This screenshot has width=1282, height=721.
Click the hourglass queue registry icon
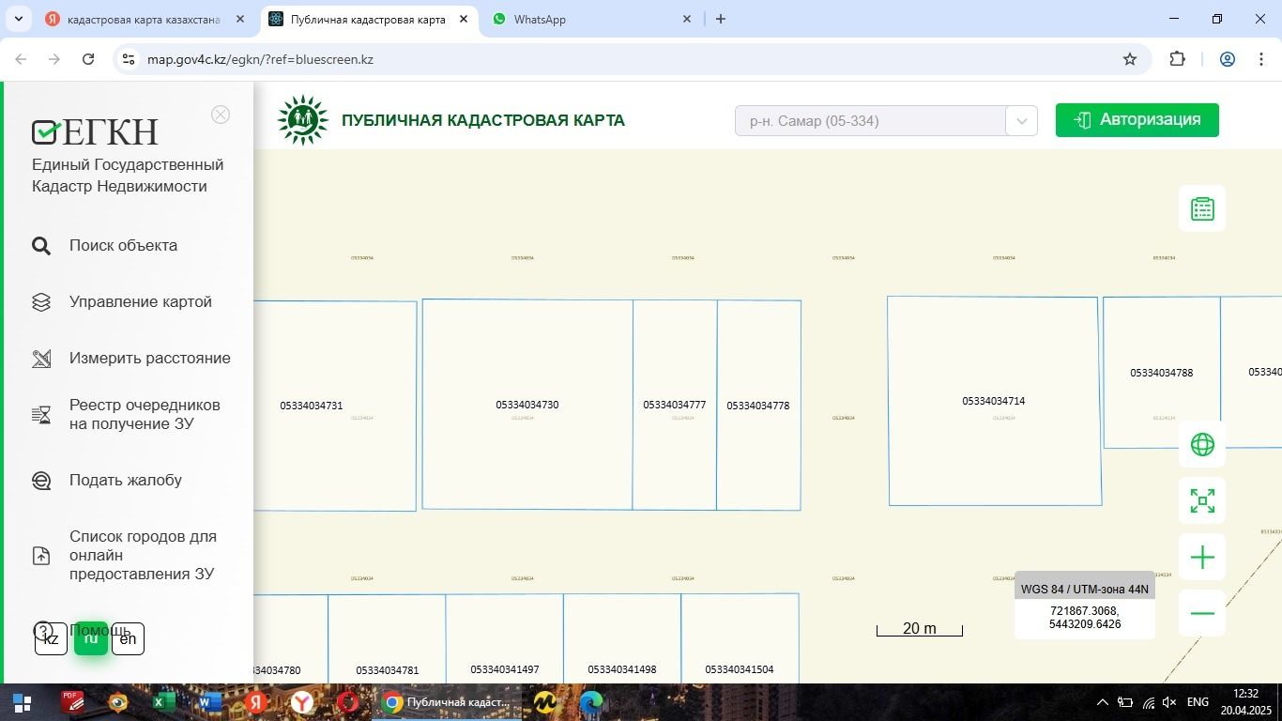(x=41, y=415)
